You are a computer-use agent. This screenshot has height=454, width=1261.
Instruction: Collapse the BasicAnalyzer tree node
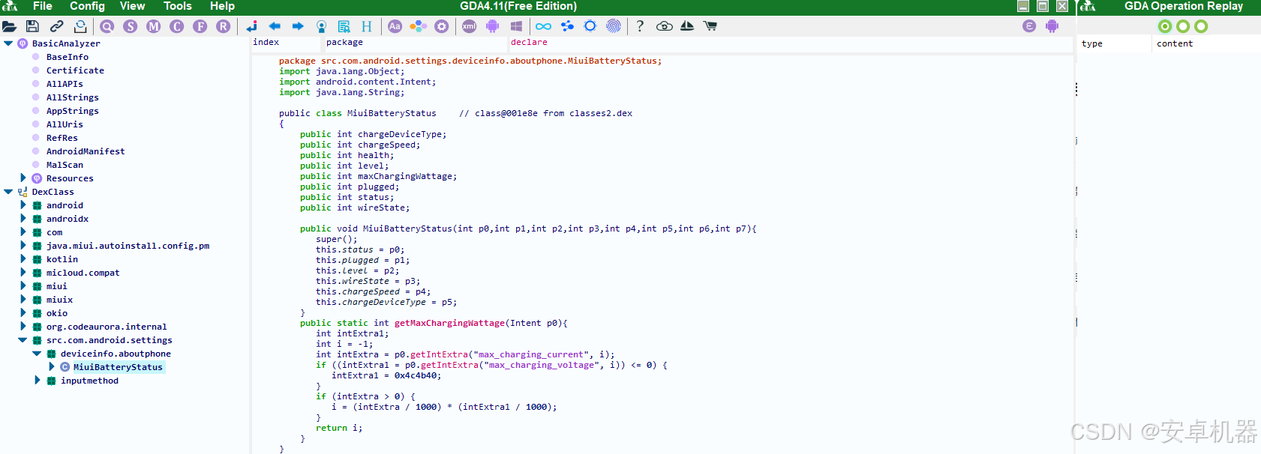click(x=8, y=43)
